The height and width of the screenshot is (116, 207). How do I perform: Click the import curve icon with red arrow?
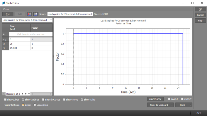[x=29, y=14]
